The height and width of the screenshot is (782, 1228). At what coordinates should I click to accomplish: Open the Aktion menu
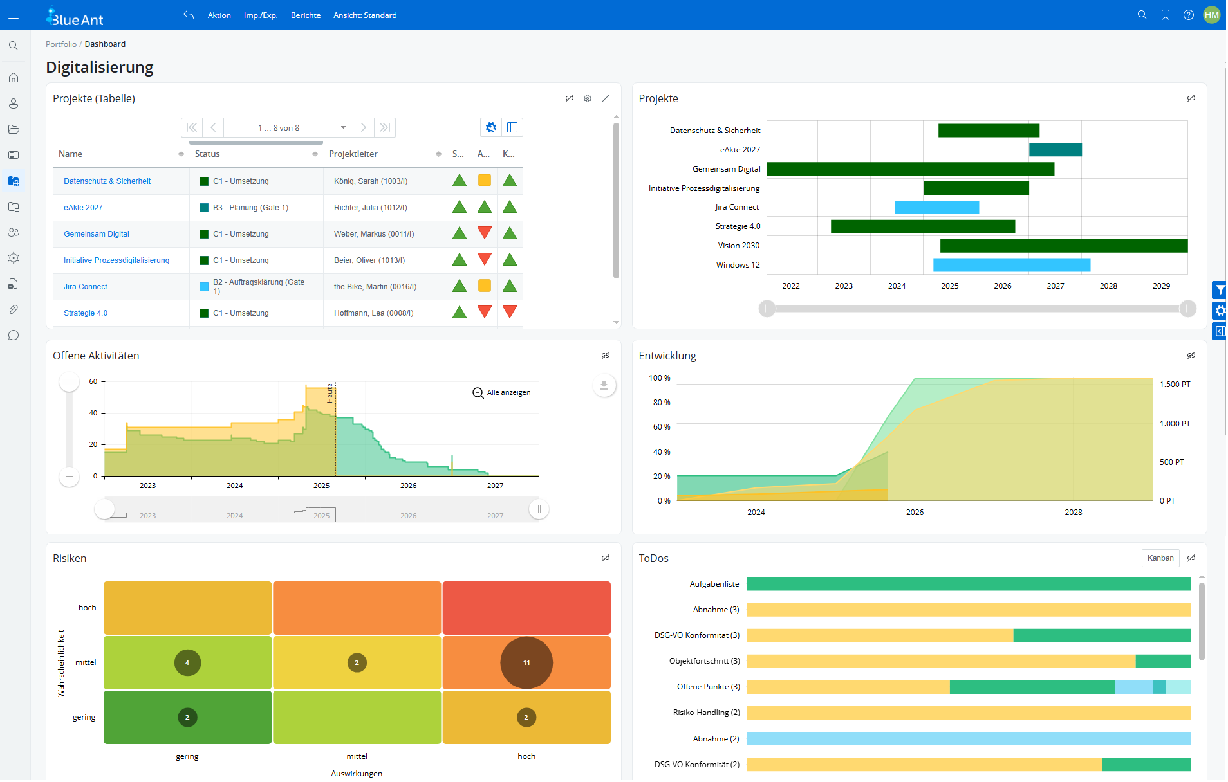[x=219, y=15]
